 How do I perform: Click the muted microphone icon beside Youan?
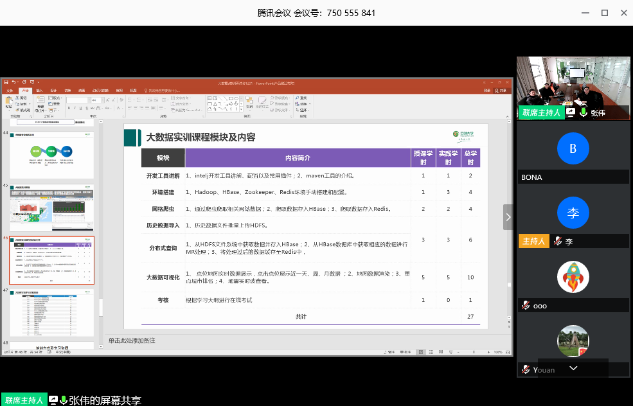(x=526, y=369)
